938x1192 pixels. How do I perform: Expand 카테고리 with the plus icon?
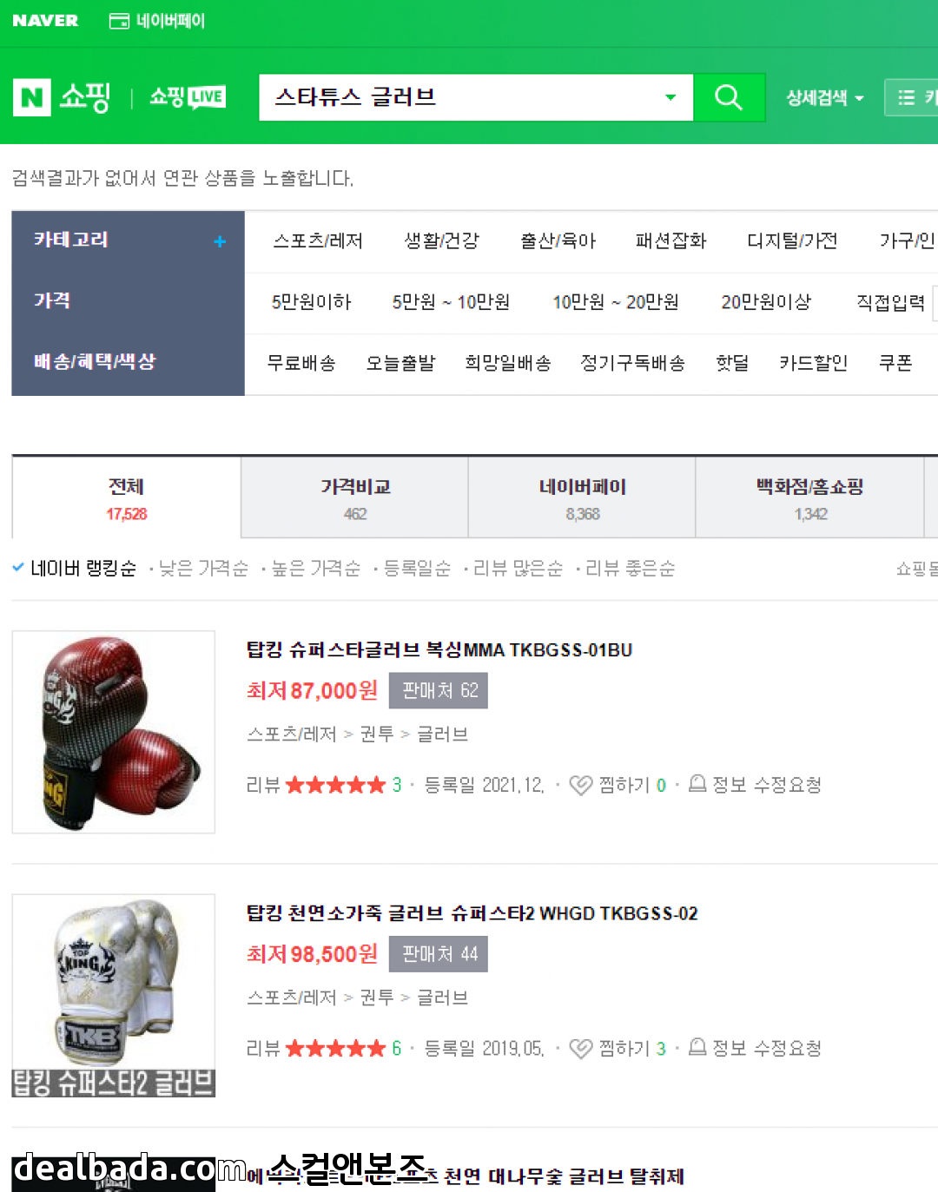220,241
